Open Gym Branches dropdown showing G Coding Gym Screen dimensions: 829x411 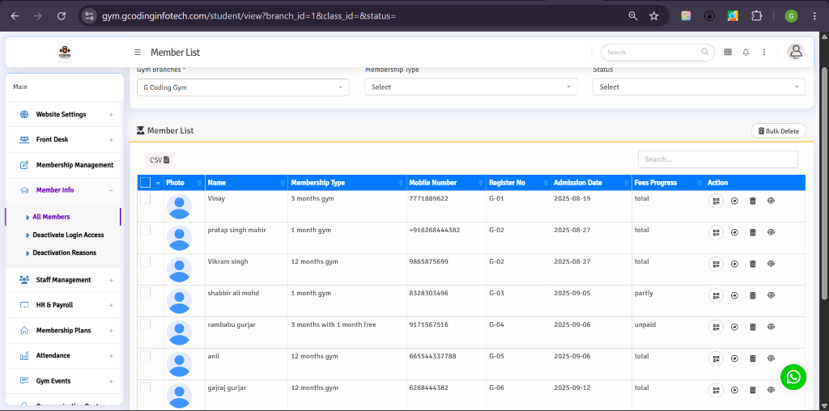(243, 87)
